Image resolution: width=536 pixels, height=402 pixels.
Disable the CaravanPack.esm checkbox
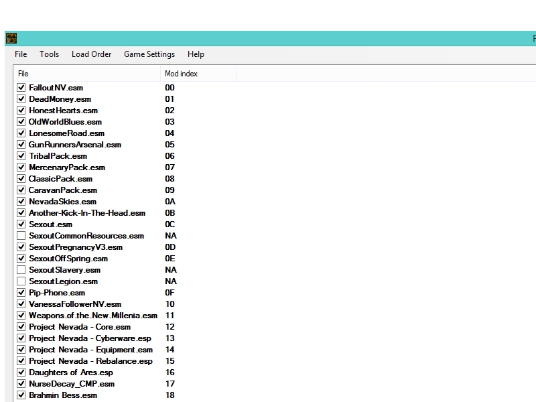[21, 190]
